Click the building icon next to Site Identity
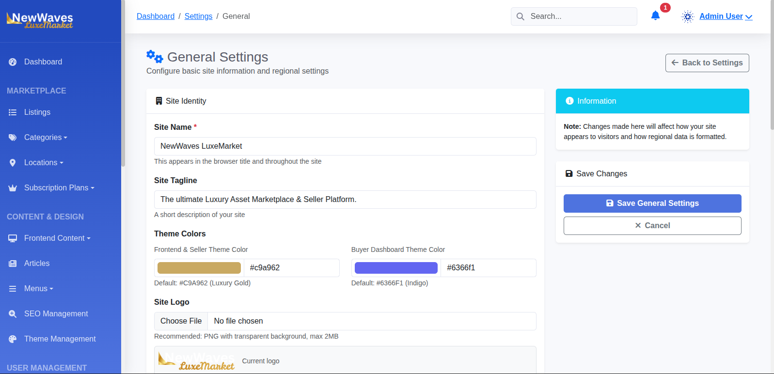Screen dimensions: 774x374 click(159, 101)
